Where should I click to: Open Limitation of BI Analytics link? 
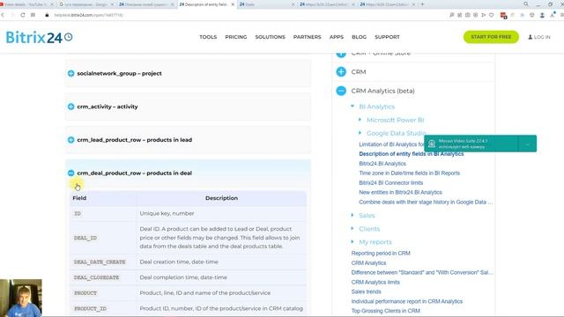point(391,144)
